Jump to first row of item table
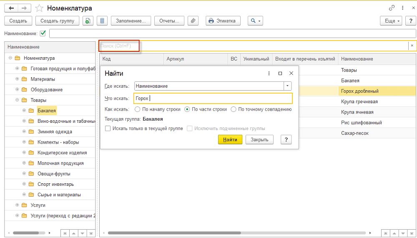The width and height of the screenshot is (417, 238). [385, 233]
